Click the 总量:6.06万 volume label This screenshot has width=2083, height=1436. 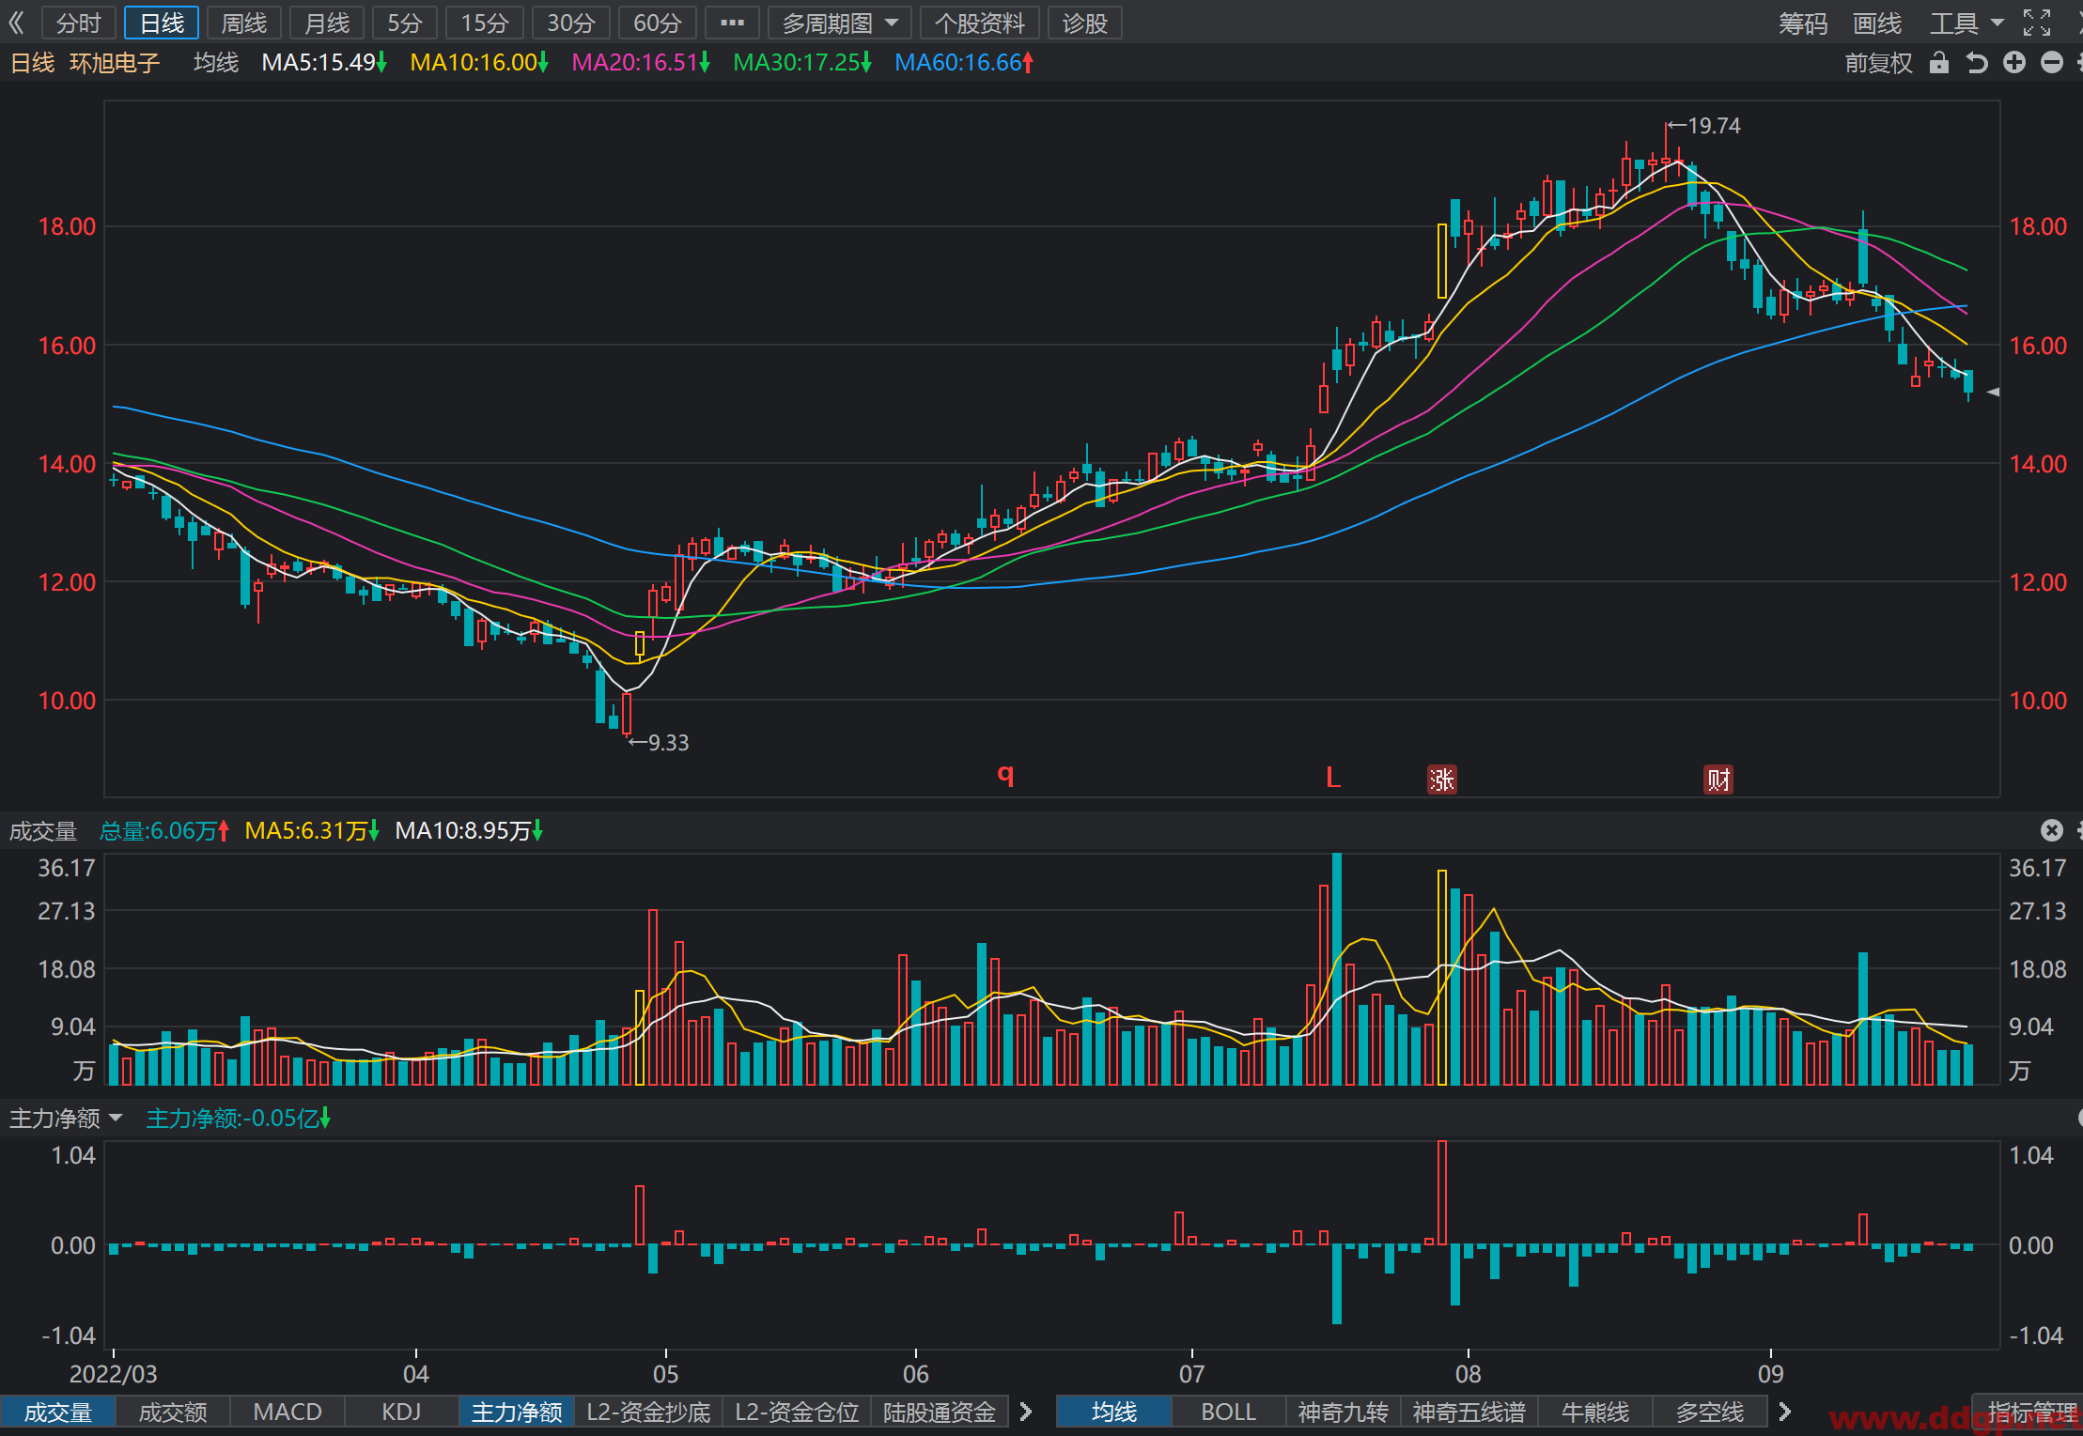point(164,831)
